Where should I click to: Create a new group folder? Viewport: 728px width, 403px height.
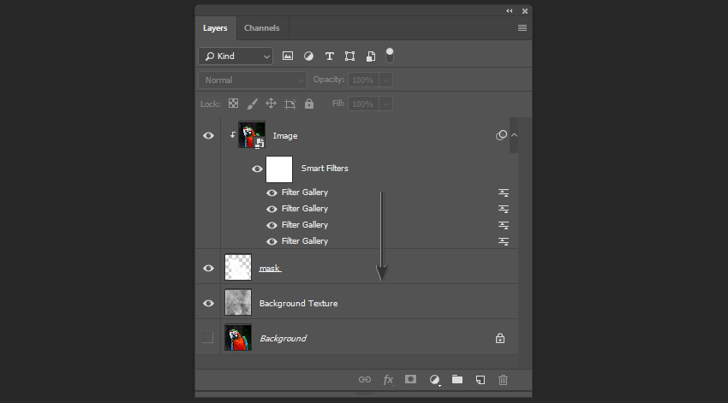(457, 379)
